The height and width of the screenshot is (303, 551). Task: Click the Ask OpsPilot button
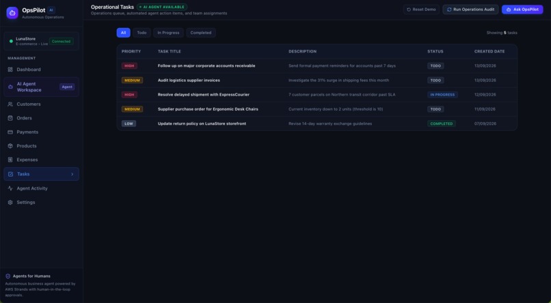522,10
